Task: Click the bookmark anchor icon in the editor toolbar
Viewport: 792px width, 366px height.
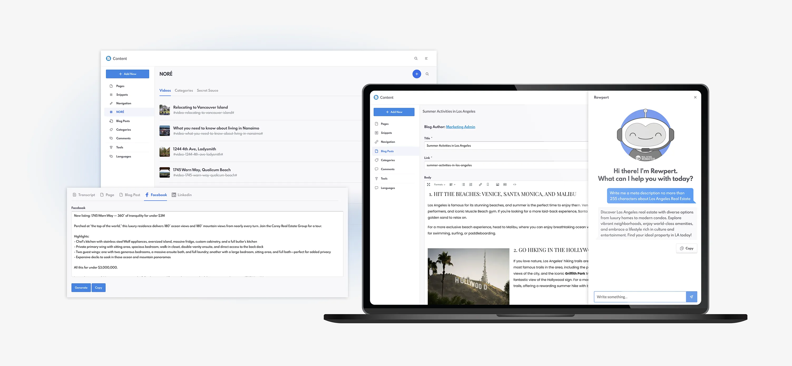Action: [x=488, y=184]
